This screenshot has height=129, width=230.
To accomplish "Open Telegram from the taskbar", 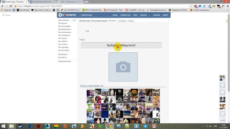I will [x=145, y=126].
